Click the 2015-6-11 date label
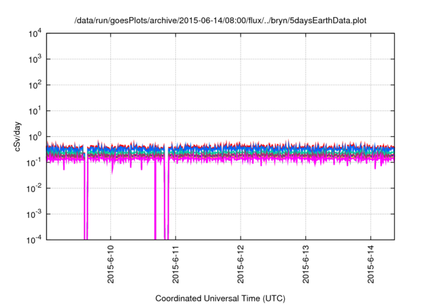435x305 pixels. pos(175,264)
